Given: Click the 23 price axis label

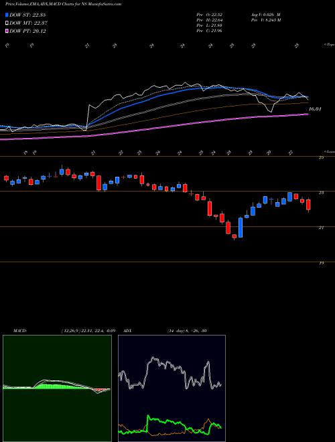Looking at the screenshot, I should [321, 193].
